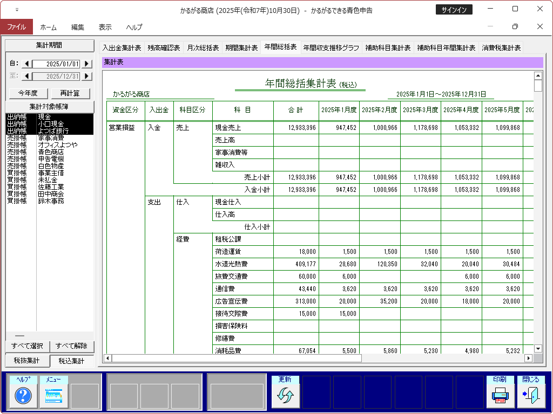Click the Close (閉じる) door icon
This screenshot has width=553, height=414.
tap(531, 396)
